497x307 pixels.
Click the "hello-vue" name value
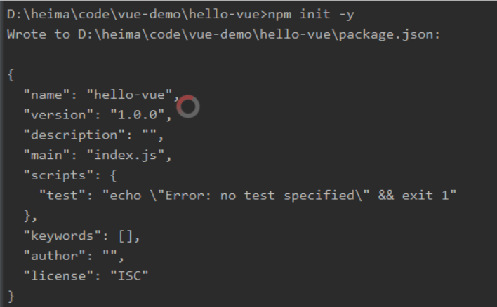click(129, 95)
